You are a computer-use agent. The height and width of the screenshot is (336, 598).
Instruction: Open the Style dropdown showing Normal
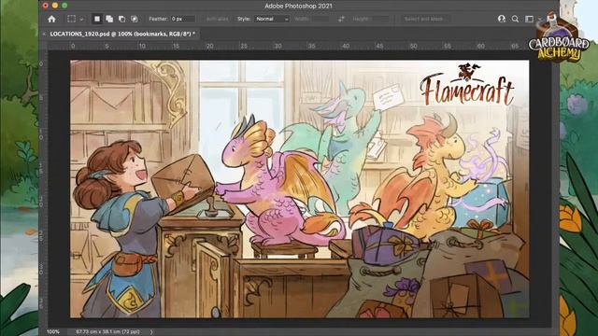[272, 19]
